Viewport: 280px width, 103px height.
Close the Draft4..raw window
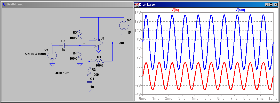[x=276, y=5]
